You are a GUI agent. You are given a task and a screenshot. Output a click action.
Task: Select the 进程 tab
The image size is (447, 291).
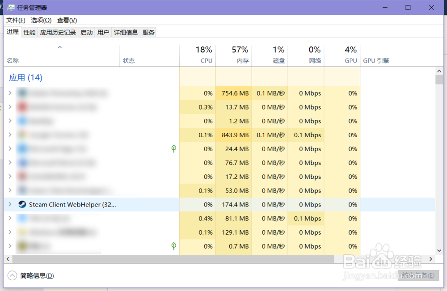(x=13, y=32)
